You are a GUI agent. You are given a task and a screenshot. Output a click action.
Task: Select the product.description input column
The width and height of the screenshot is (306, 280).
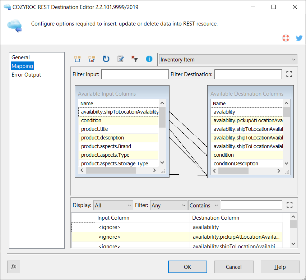[x=119, y=138]
